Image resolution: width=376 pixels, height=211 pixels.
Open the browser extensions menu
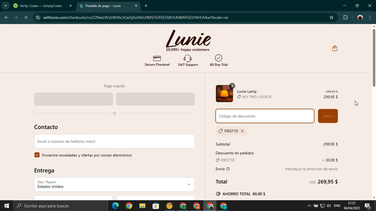345,18
